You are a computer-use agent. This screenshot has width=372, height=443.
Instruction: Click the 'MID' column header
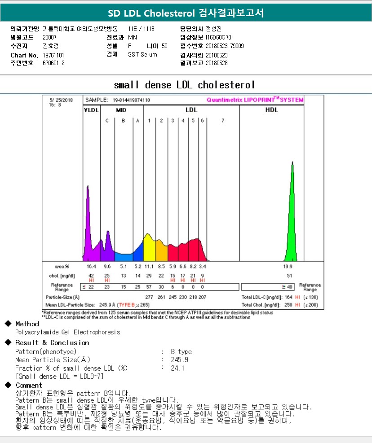point(121,110)
